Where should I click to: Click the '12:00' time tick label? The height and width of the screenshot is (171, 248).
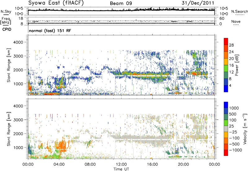(x=121, y=165)
